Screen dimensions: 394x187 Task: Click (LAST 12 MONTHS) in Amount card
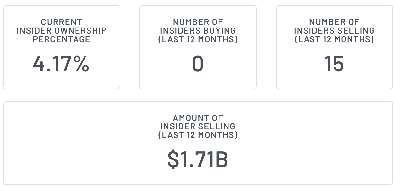pyautogui.click(x=198, y=135)
